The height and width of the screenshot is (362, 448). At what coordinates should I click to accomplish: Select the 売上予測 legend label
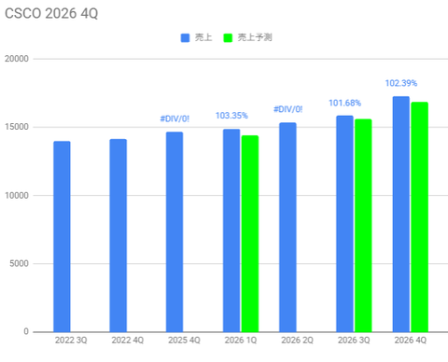255,37
